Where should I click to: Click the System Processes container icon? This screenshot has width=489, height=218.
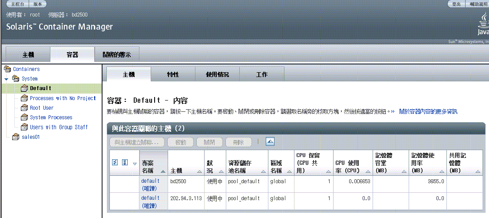click(24, 117)
